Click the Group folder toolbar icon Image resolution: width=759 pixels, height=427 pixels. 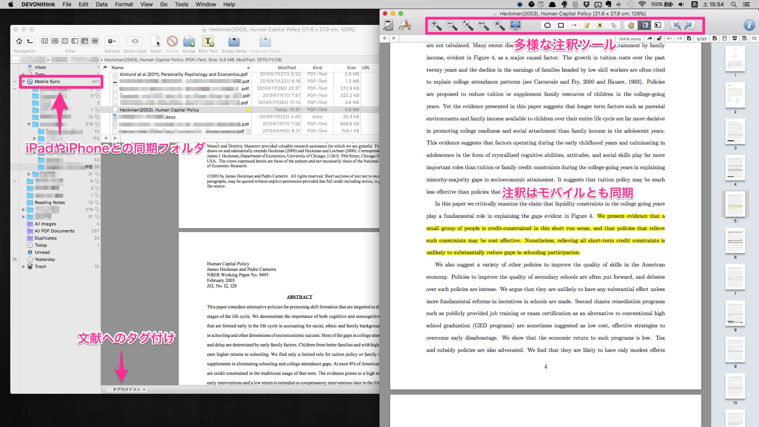coord(189,41)
